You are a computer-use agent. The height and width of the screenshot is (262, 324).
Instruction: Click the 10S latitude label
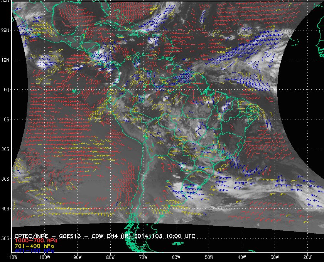coord(5,119)
